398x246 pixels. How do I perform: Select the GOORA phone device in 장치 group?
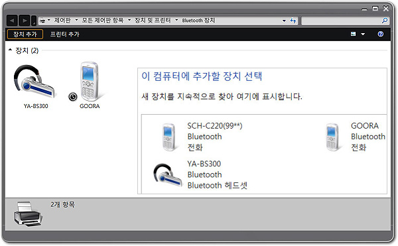90,81
